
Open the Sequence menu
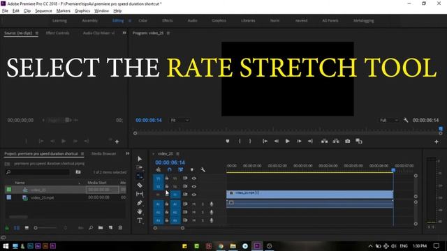(x=43, y=11)
